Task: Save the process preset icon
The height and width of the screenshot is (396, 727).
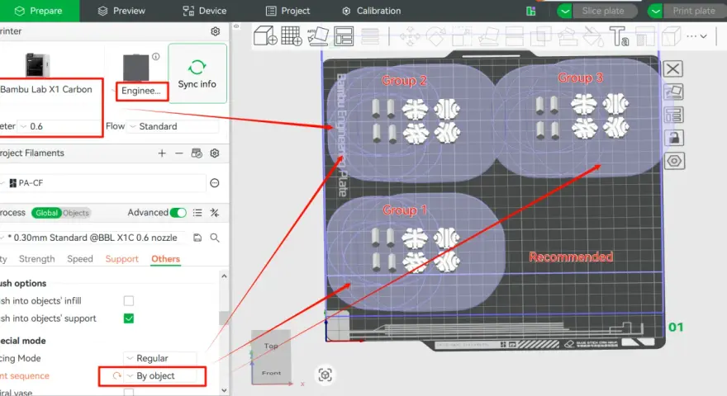Action: tap(197, 238)
